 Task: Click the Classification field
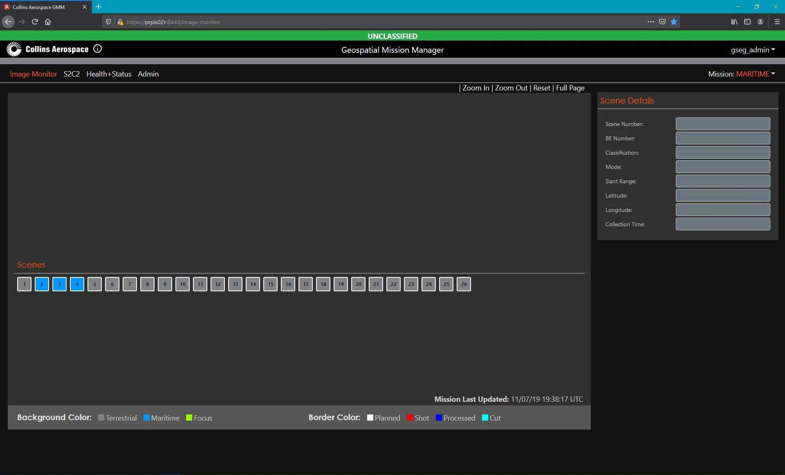pos(722,153)
